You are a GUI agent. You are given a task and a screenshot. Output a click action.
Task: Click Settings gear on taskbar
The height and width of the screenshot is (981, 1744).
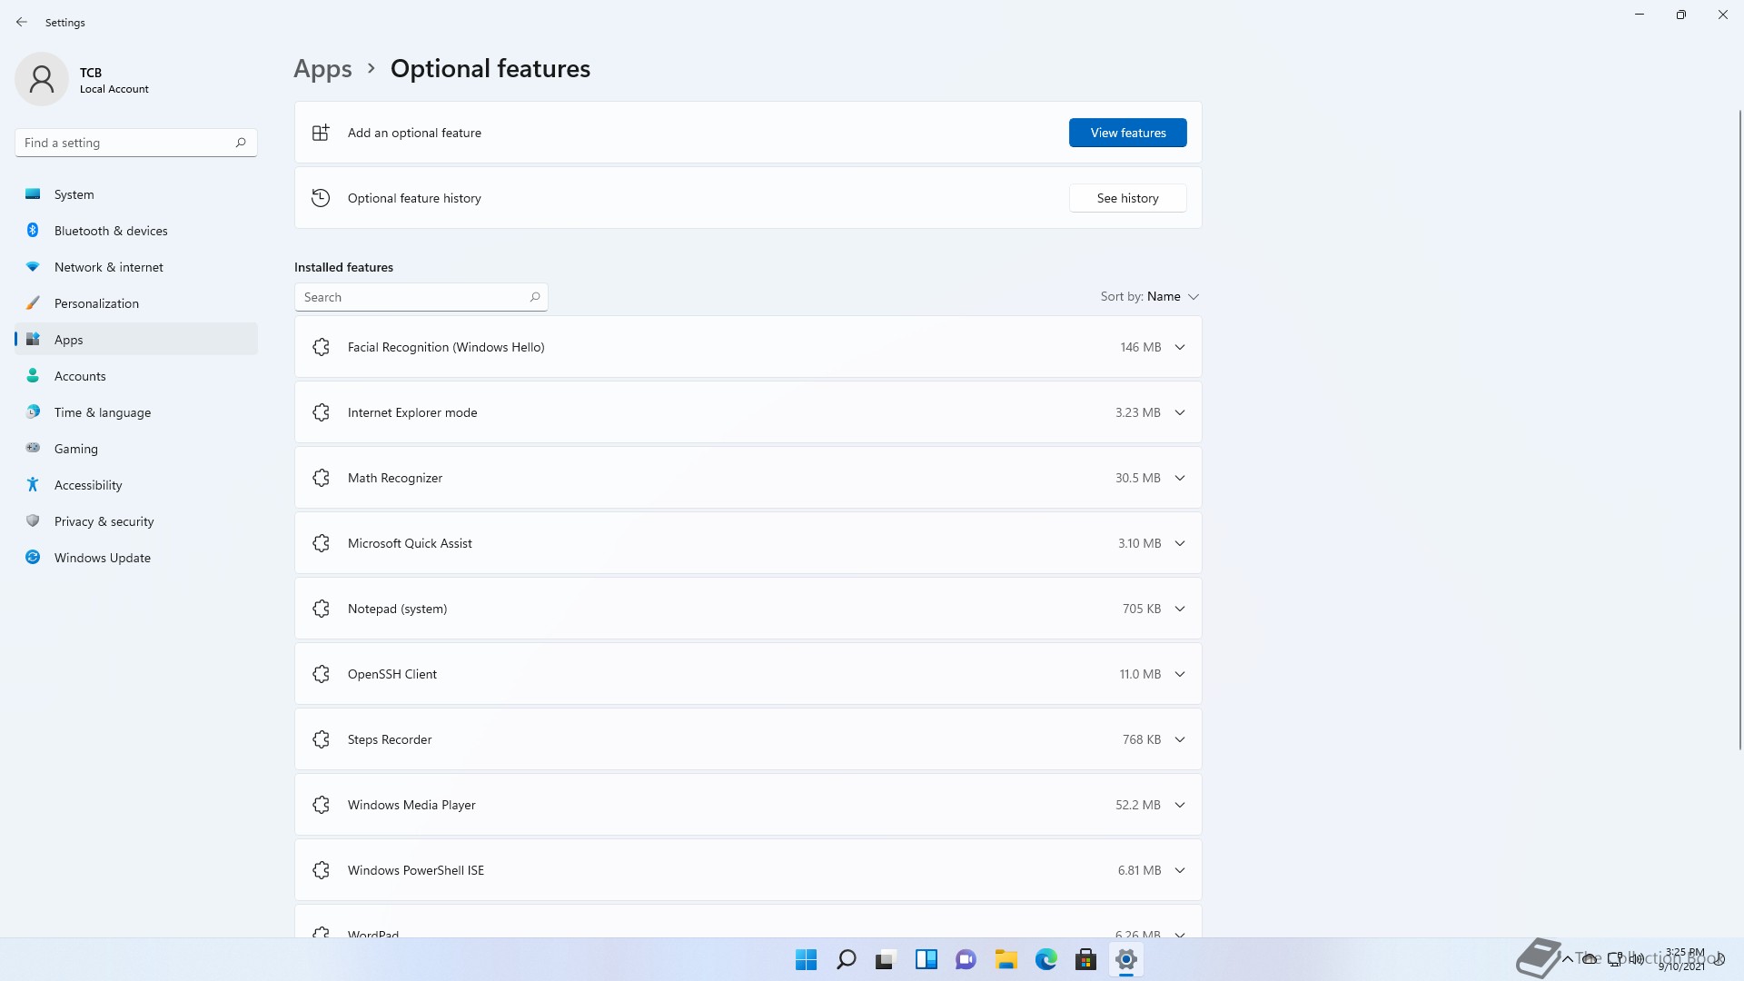coord(1125,960)
